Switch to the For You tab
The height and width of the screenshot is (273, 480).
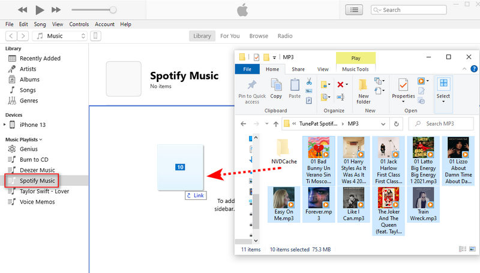tap(230, 36)
